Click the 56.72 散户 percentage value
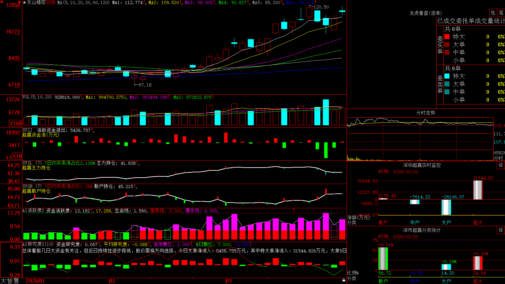 click(x=384, y=273)
